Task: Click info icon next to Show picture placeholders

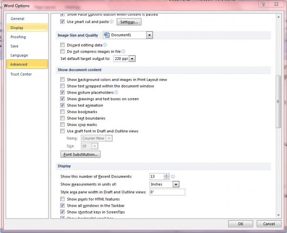Action: (116, 92)
